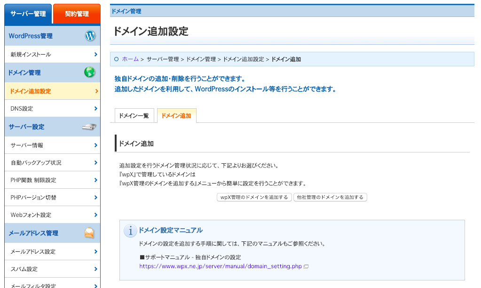Click the ドメイン追加 section heading

pos(136,144)
